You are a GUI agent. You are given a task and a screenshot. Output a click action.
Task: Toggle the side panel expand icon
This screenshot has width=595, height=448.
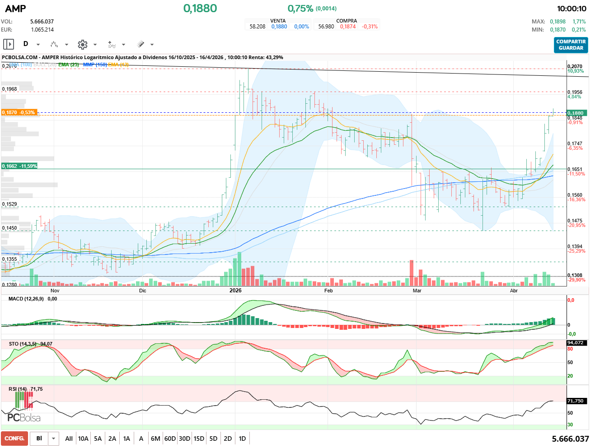[x=9, y=44]
